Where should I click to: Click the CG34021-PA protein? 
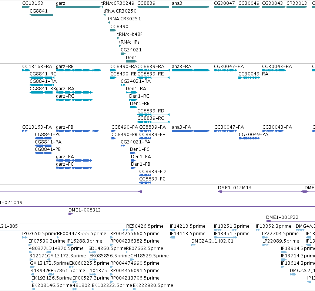click(x=123, y=146)
